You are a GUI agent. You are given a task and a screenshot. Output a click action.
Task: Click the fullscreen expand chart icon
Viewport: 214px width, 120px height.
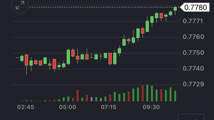tap(20, 5)
